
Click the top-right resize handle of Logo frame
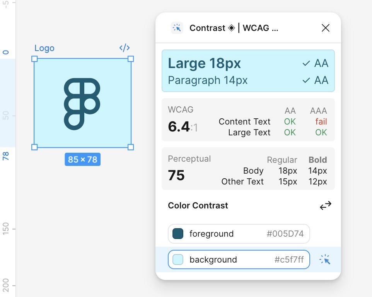tap(131, 59)
